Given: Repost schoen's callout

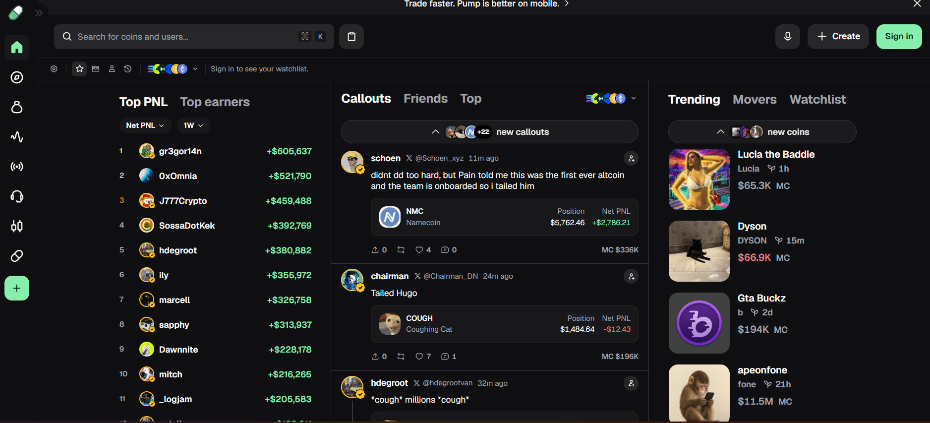Looking at the screenshot, I should (x=401, y=250).
